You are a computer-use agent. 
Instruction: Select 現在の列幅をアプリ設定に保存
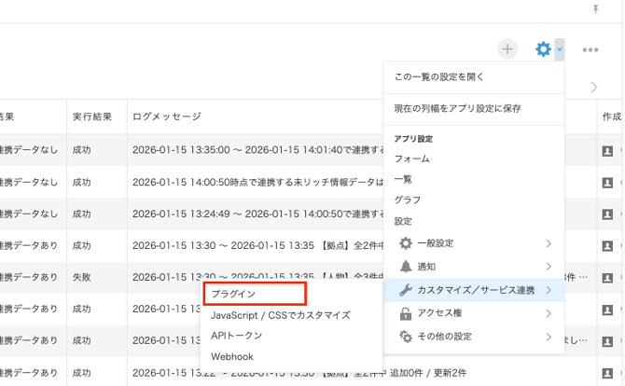pyautogui.click(x=458, y=108)
